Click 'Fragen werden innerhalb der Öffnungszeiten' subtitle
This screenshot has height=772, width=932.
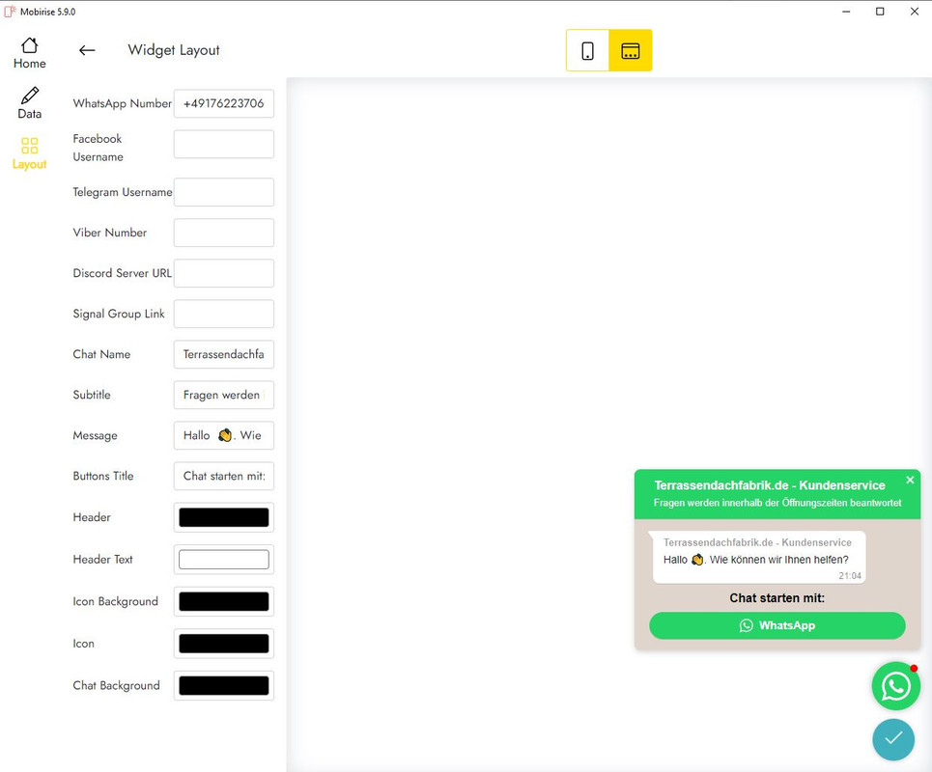(777, 503)
